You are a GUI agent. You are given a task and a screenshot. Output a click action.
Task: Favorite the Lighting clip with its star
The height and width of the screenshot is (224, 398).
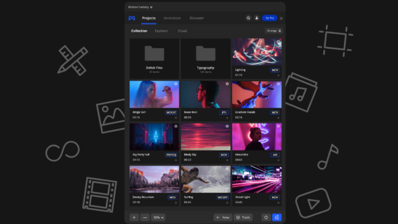278,75
